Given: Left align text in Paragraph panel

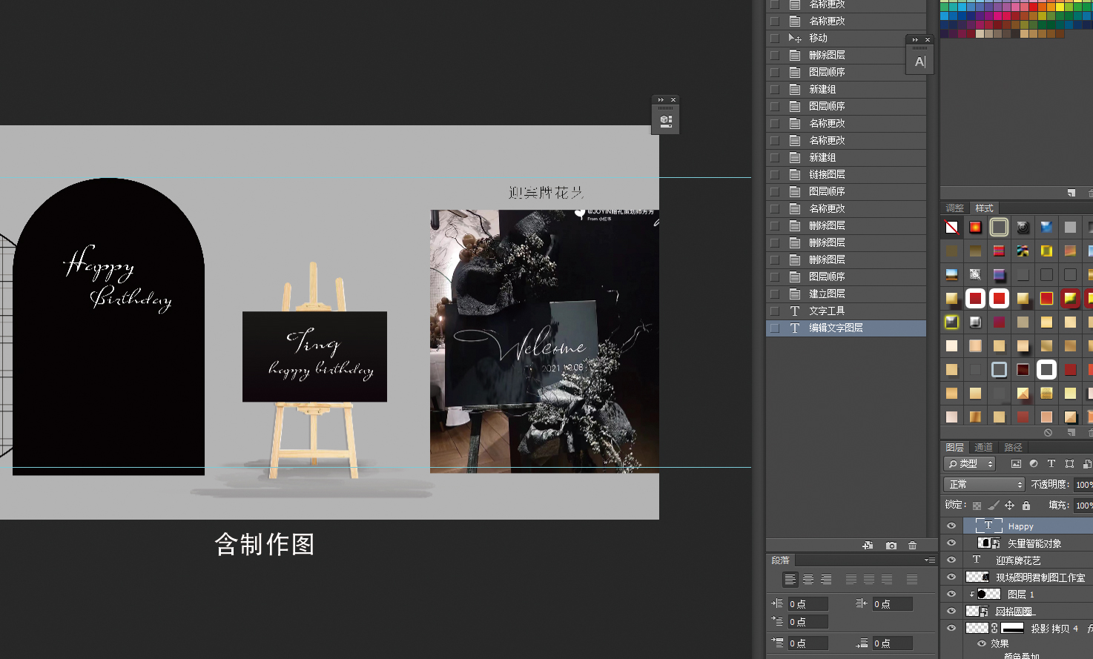Looking at the screenshot, I should pos(790,579).
